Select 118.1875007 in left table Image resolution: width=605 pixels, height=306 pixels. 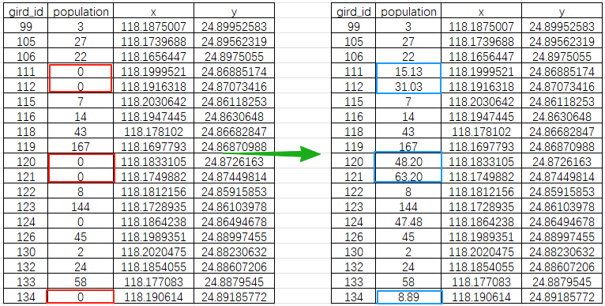click(153, 26)
